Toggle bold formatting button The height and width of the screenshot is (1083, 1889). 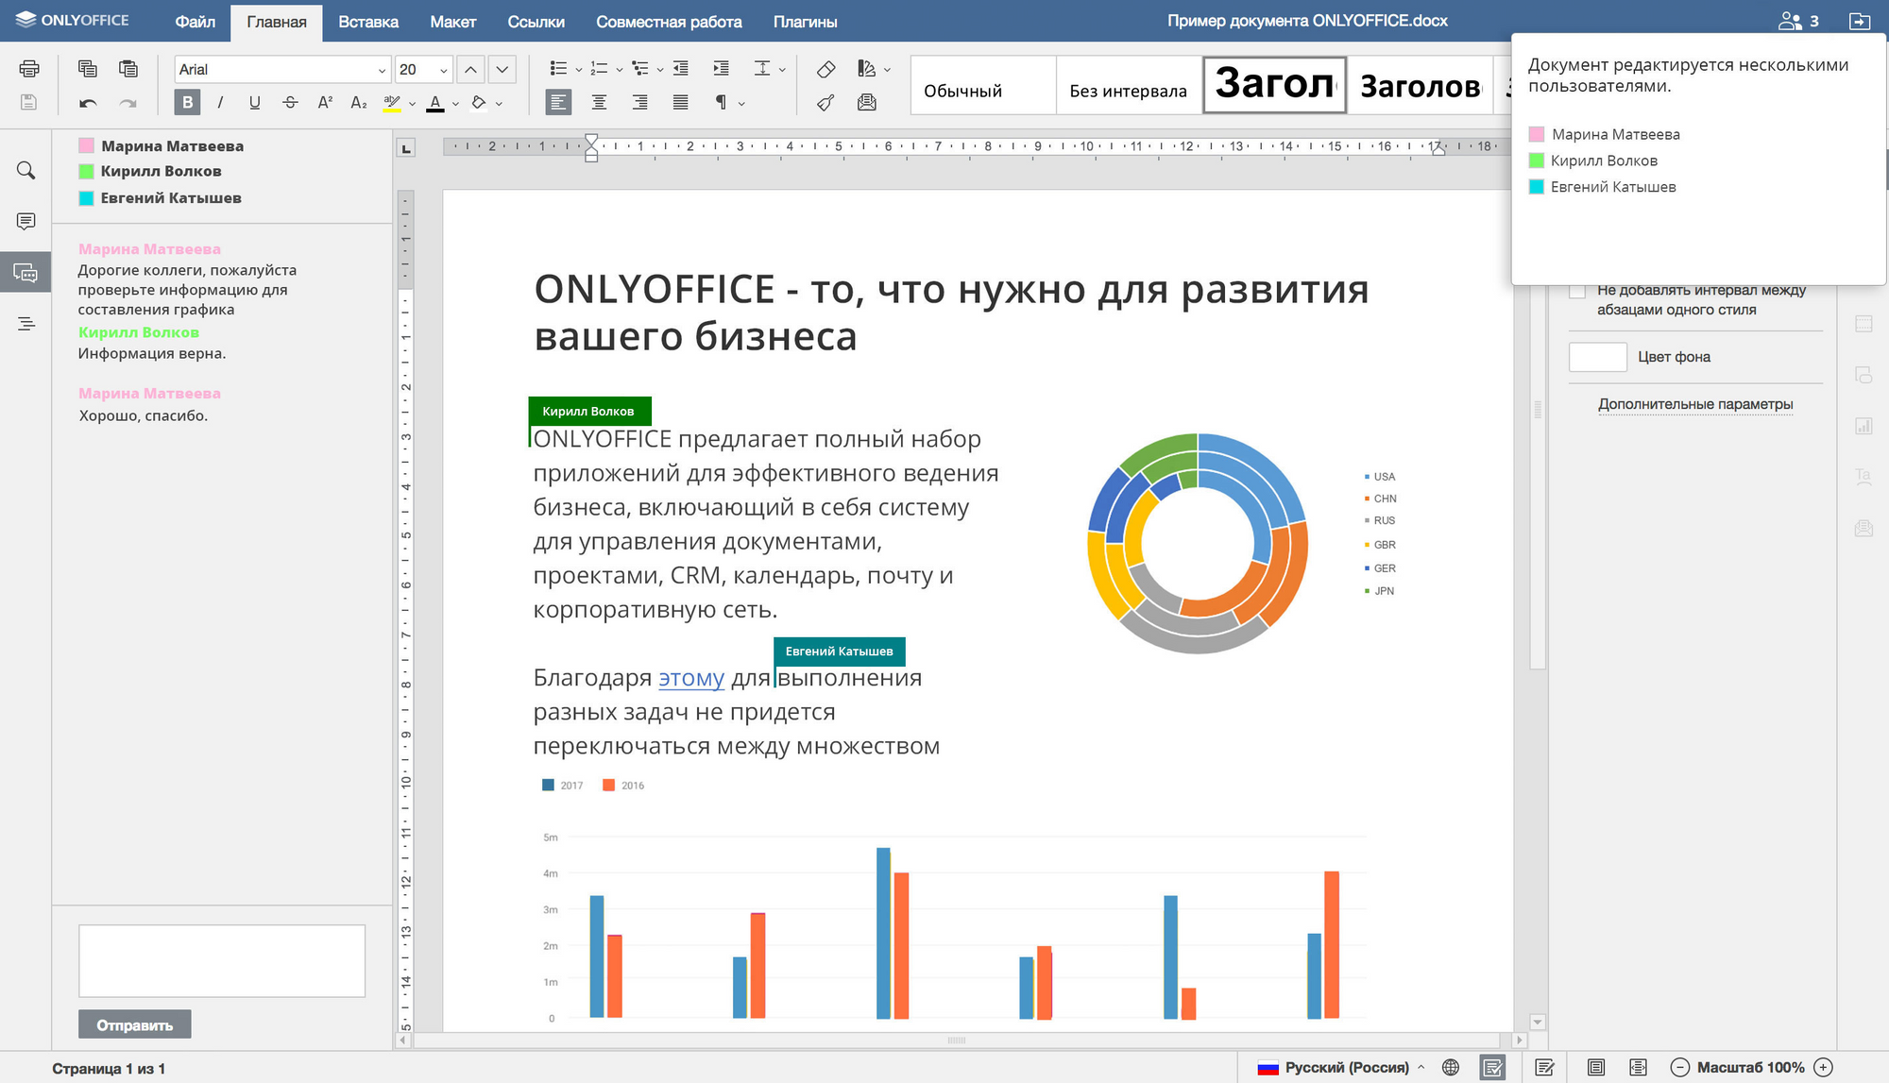coord(187,103)
